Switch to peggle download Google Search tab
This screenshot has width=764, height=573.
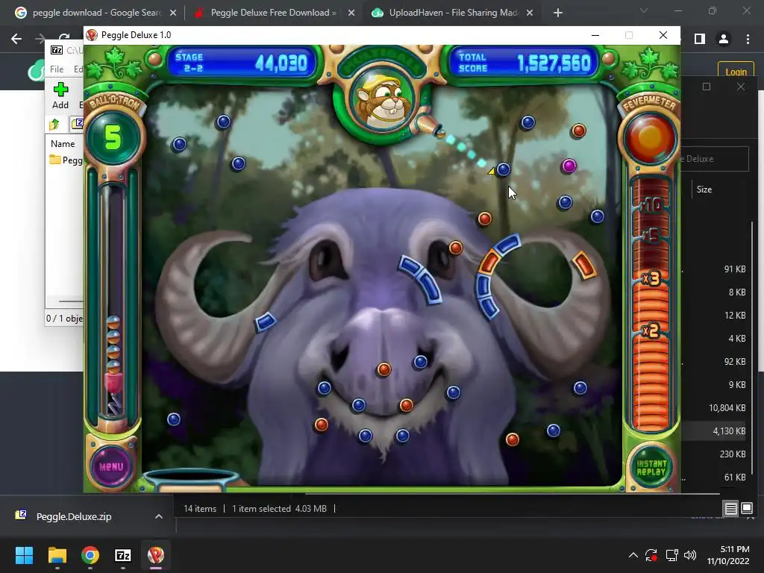(x=96, y=13)
